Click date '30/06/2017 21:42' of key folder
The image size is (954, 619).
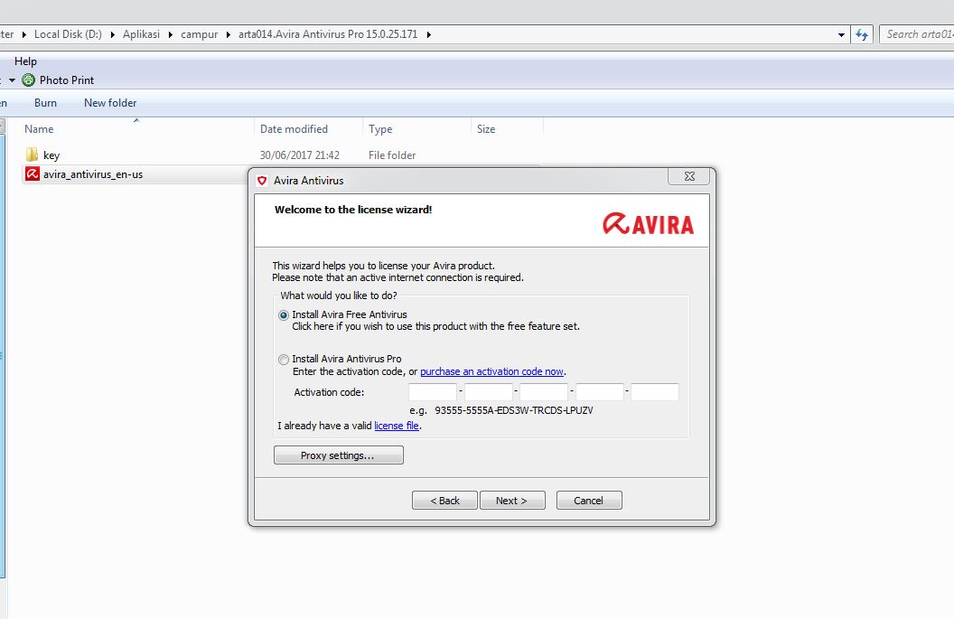(299, 155)
